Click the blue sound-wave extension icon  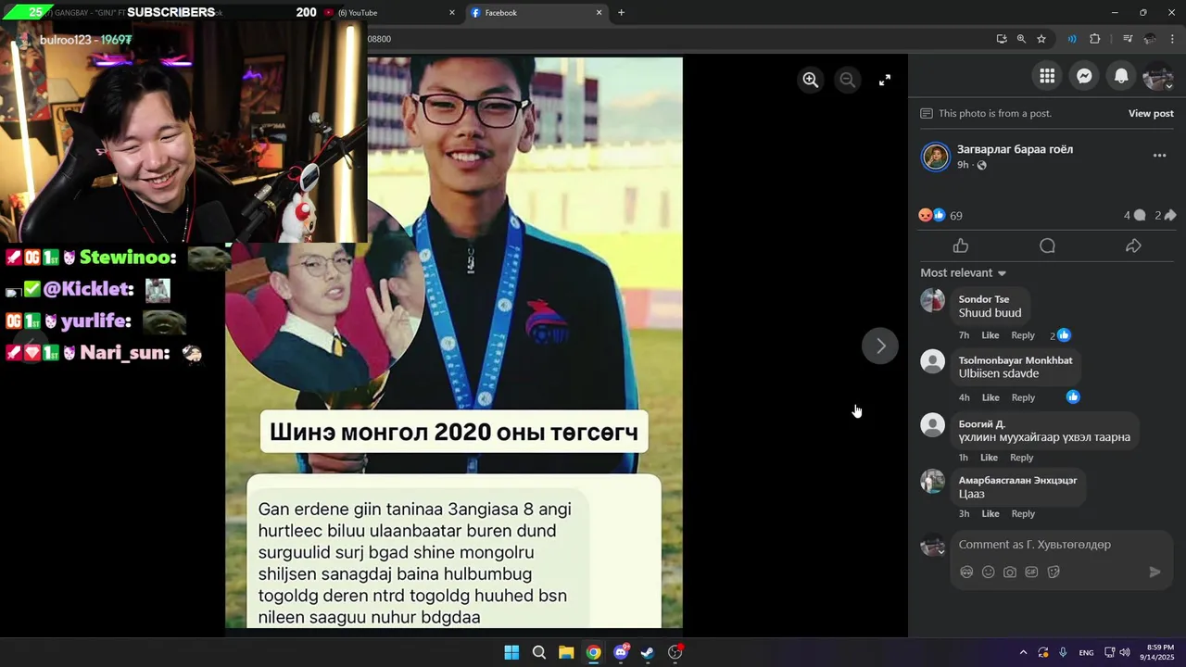(1072, 39)
